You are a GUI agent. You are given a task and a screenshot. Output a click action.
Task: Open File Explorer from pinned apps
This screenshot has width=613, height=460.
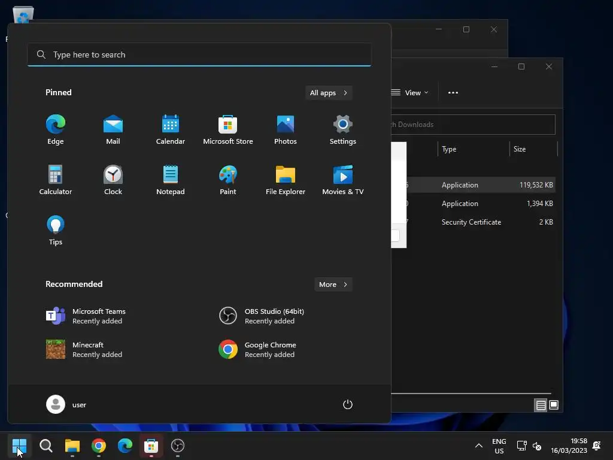[286, 180]
